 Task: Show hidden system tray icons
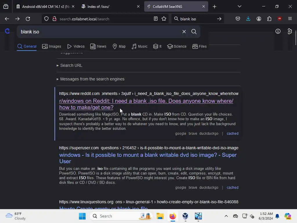coord(226,216)
